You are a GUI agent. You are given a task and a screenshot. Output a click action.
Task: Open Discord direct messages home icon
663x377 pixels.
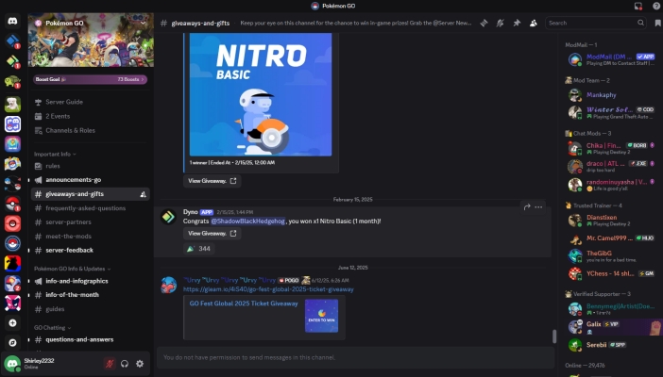click(x=12, y=21)
